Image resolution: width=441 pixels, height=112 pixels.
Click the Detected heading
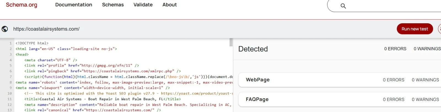pyautogui.click(x=253, y=49)
